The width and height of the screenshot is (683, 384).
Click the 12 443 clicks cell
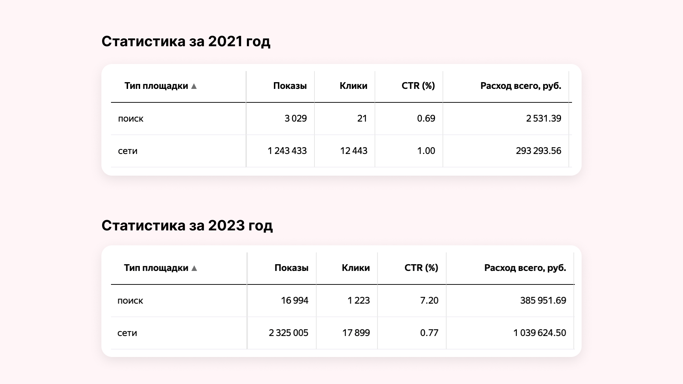(x=354, y=151)
